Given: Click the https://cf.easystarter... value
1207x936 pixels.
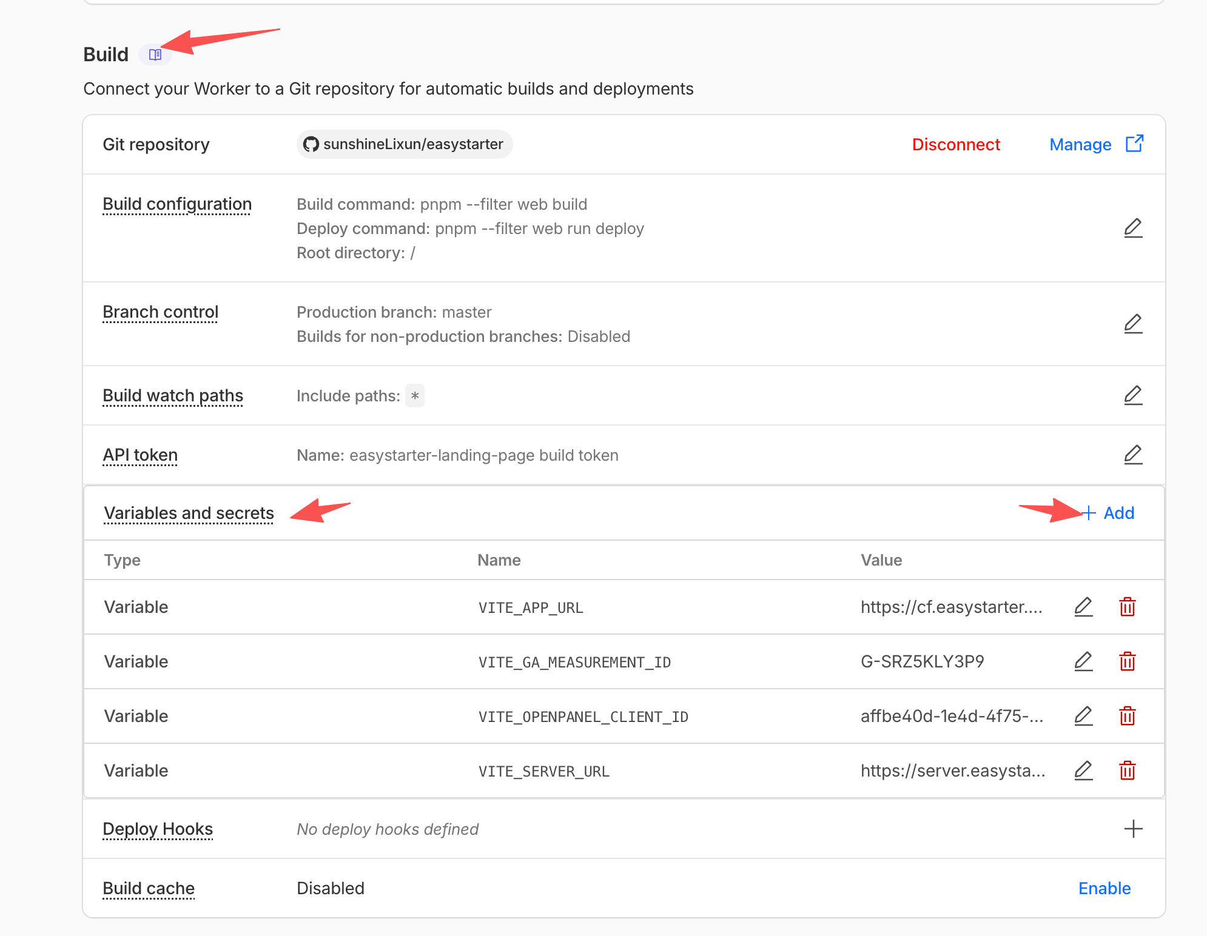Looking at the screenshot, I should tap(952, 607).
